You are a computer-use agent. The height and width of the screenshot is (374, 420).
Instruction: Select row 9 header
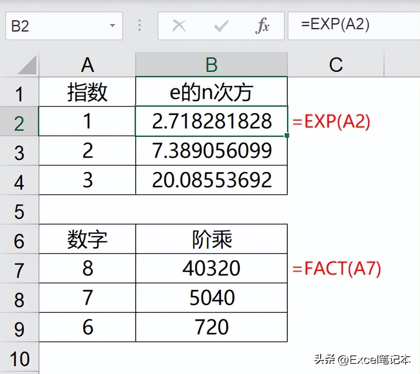click(x=19, y=328)
